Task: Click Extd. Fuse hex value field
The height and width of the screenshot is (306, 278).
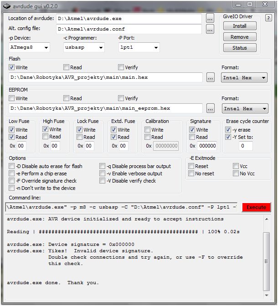Action: (124, 146)
